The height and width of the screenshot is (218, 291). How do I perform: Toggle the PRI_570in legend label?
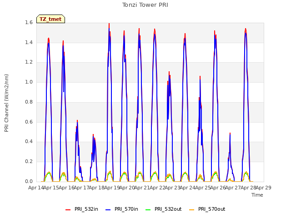point(126,209)
